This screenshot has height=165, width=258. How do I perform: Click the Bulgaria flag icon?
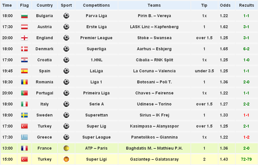tap(24, 16)
